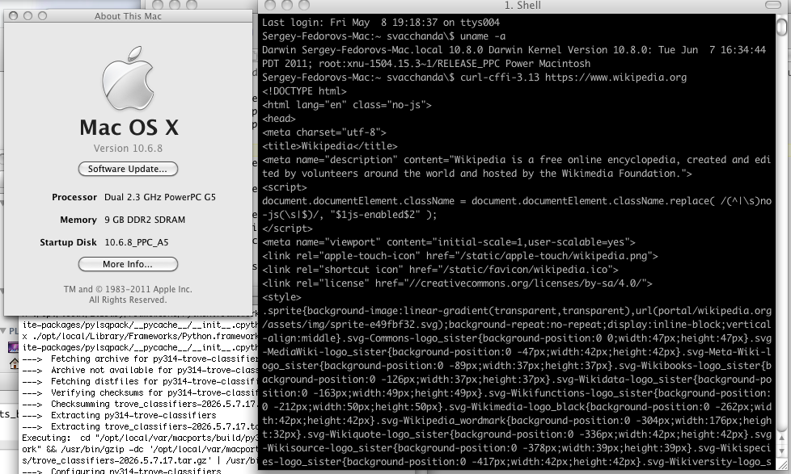Screen dimensions: 791x474
Task: Zoom the About This Mac window
Action: (x=42, y=16)
